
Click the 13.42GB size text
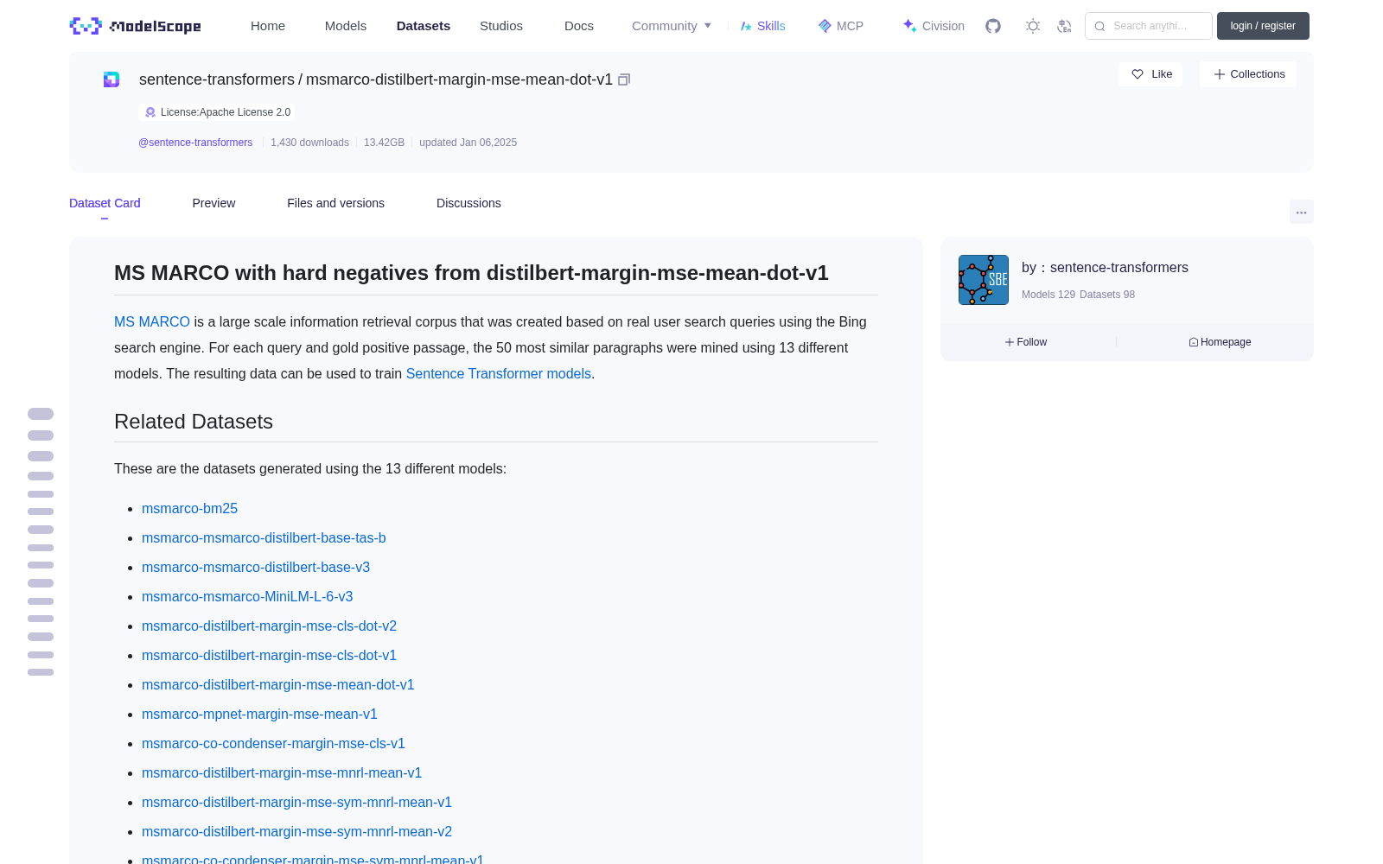click(x=384, y=143)
